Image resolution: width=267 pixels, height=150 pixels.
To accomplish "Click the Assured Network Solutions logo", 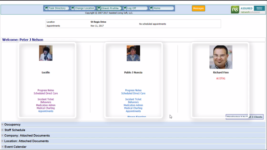I will [248, 10].
